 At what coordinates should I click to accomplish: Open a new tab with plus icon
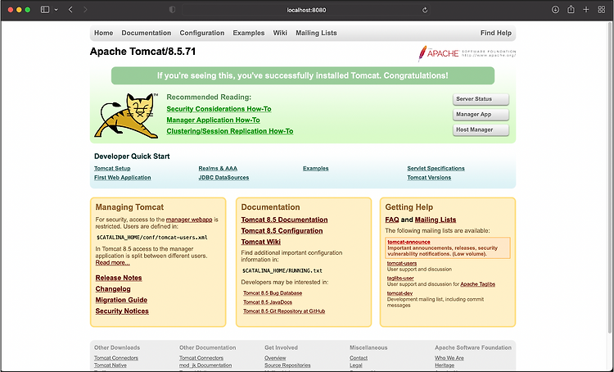586,10
